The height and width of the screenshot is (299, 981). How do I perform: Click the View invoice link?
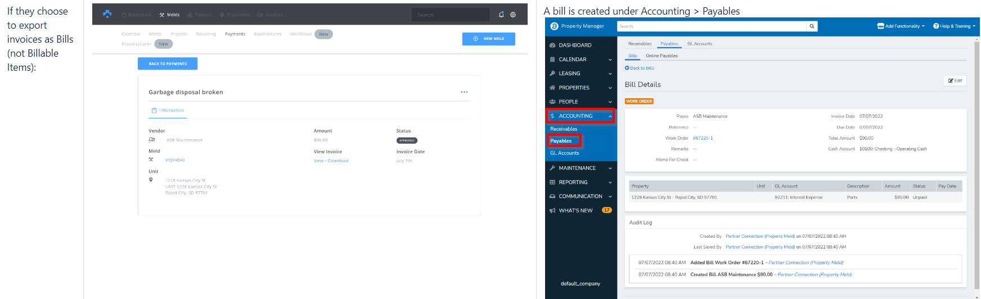(318, 160)
